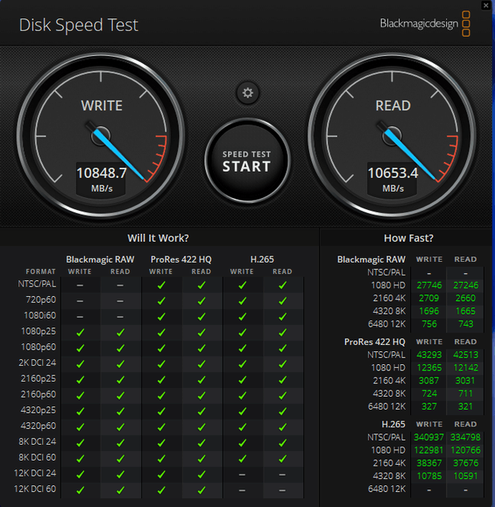Click ProRes 4320 8K write value 724

click(429, 394)
